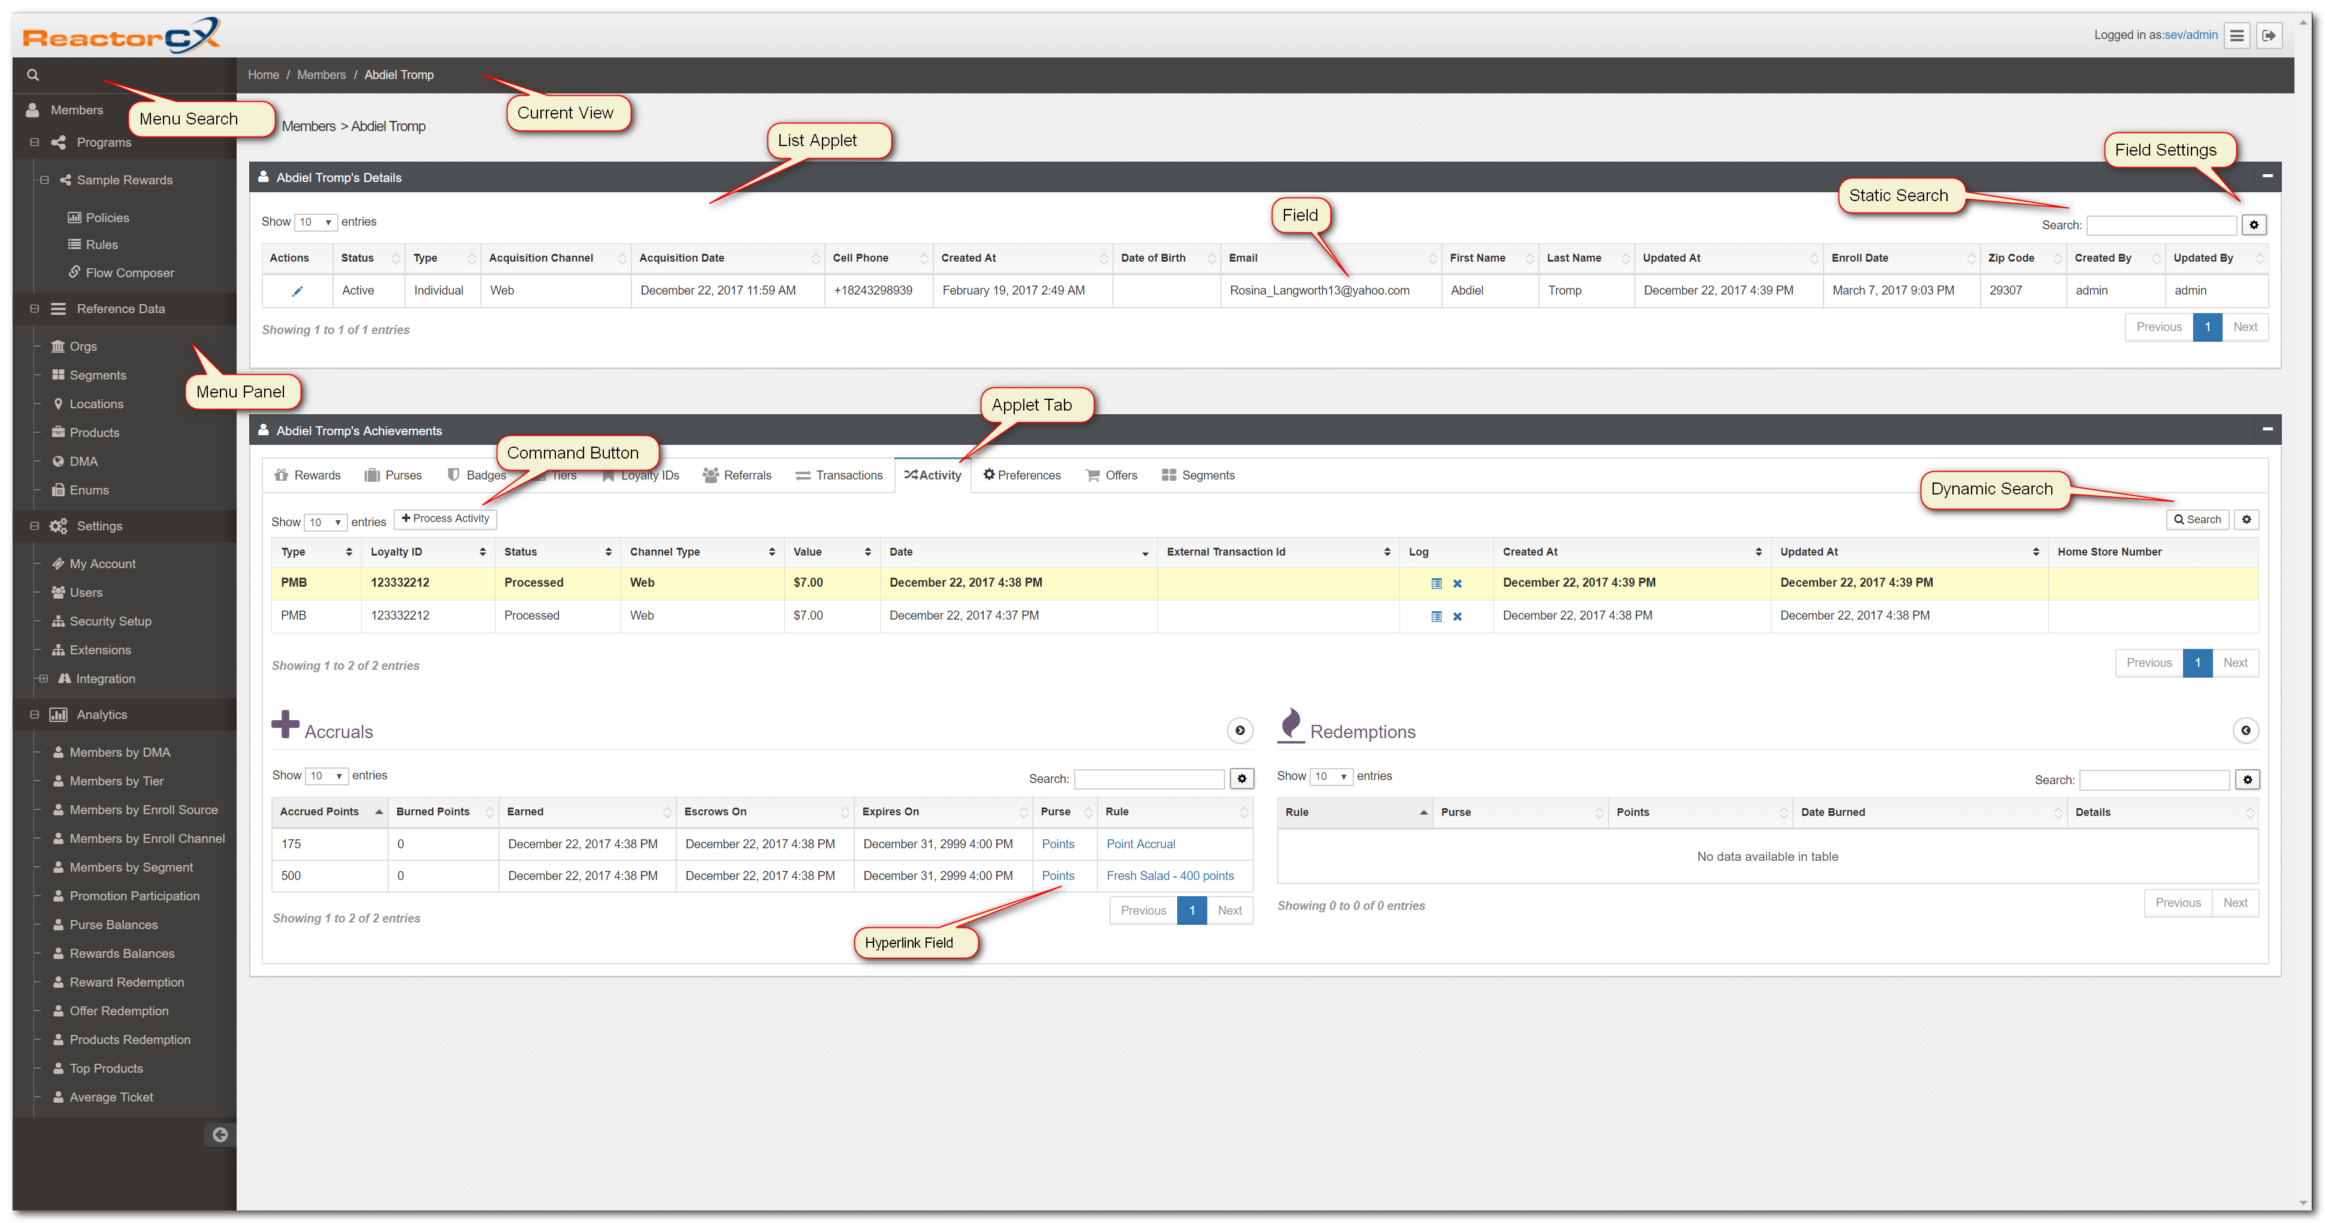
Task: Click the Details applet Search field
Action: [2161, 226]
